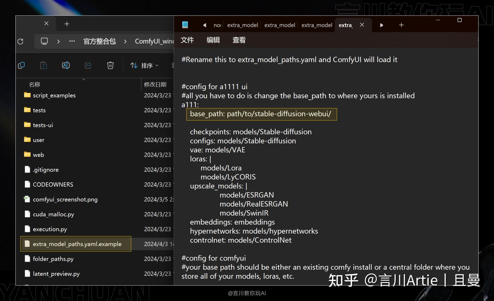Click the #Rename this to extra_model_paths.yaml line
This screenshot has height=301, width=494.
(x=289, y=60)
